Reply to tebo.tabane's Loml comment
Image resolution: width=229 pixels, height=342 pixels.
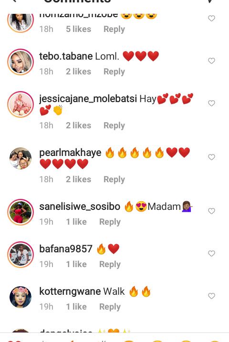pyautogui.click(x=114, y=72)
